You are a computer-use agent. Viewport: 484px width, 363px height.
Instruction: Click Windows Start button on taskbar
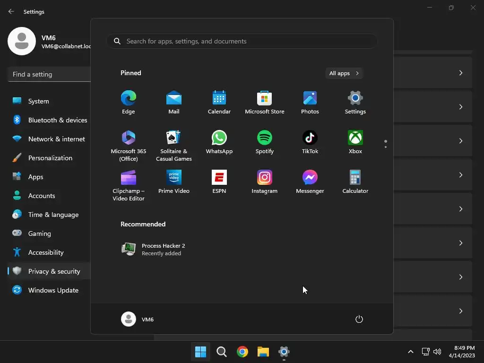tap(200, 352)
